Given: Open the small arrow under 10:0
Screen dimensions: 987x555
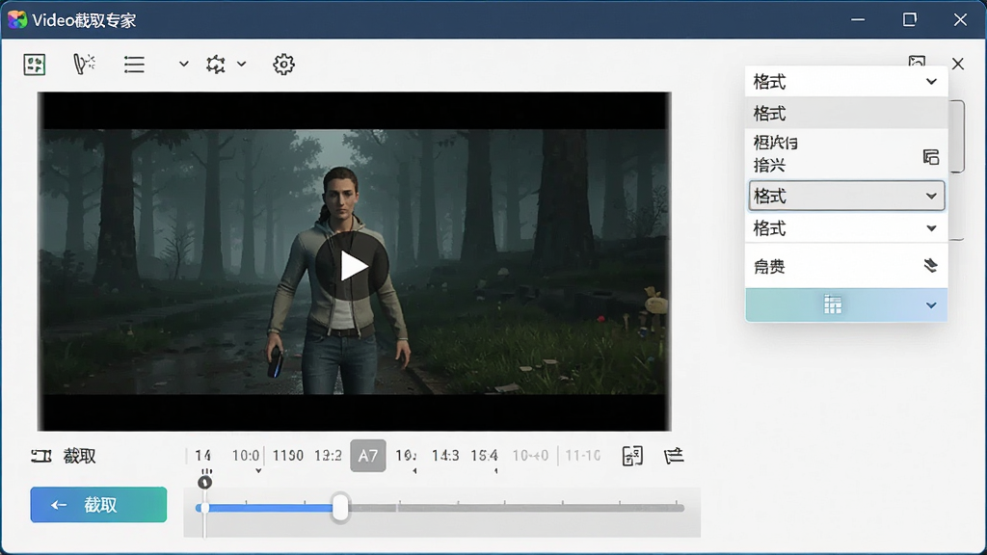Looking at the screenshot, I should click(x=258, y=470).
